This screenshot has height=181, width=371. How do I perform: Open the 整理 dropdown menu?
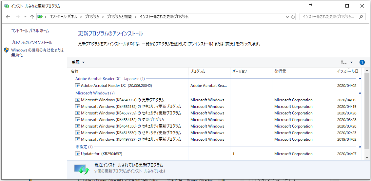pyautogui.click(x=78, y=62)
